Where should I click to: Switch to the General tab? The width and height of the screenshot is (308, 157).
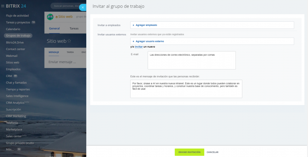[54, 29]
